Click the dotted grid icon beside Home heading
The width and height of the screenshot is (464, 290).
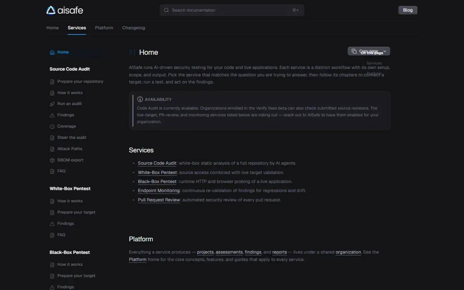click(x=132, y=52)
